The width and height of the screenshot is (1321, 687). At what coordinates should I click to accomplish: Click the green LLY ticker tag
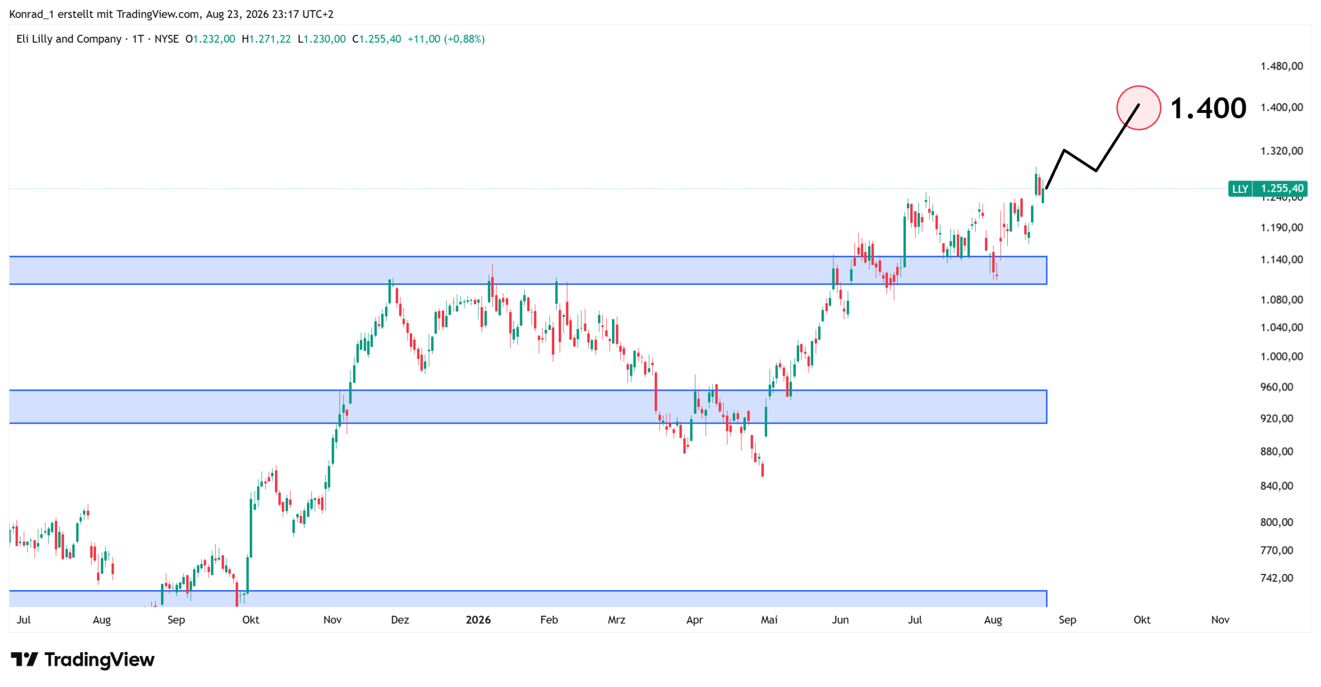1239,189
